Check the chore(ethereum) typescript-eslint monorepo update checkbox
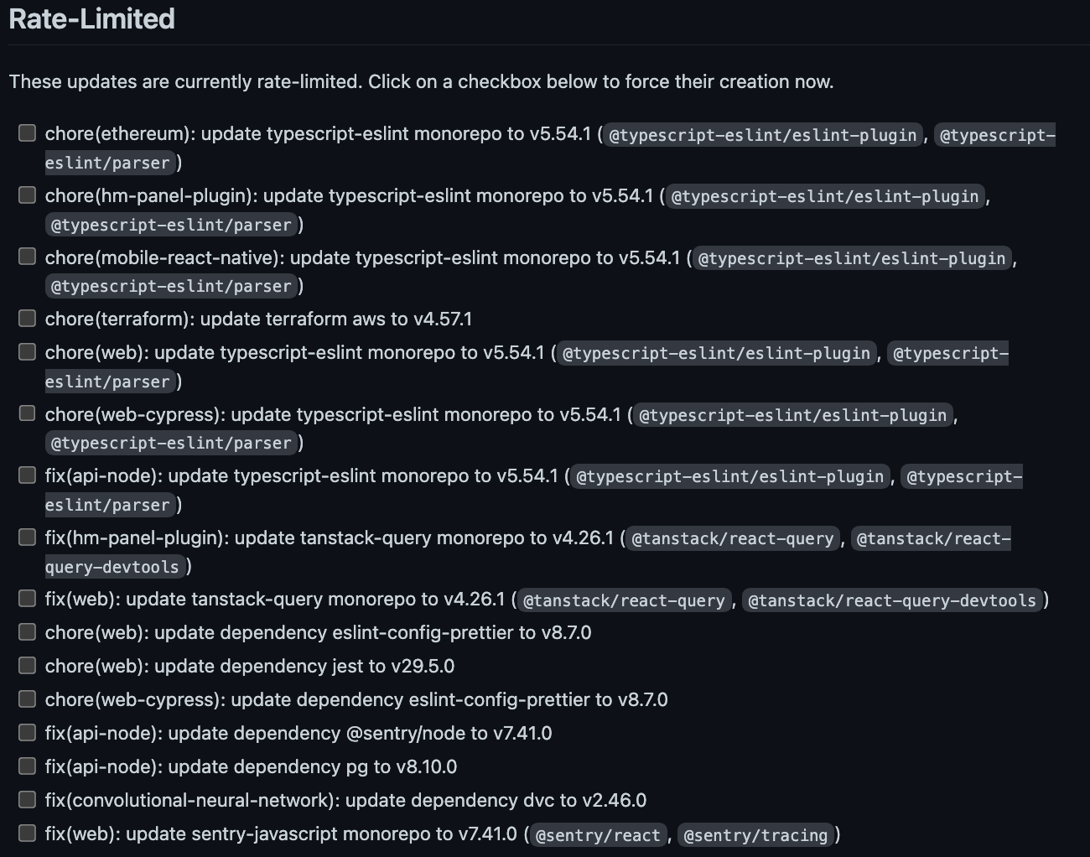This screenshot has width=1090, height=857. pyautogui.click(x=27, y=132)
